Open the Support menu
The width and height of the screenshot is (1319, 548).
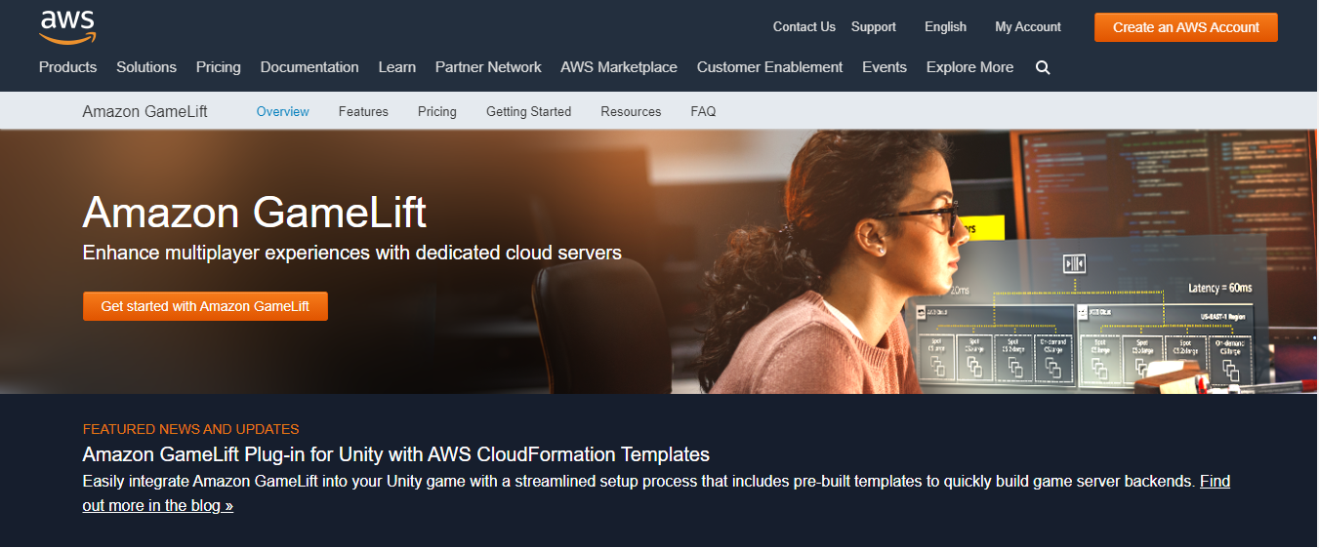click(x=874, y=27)
